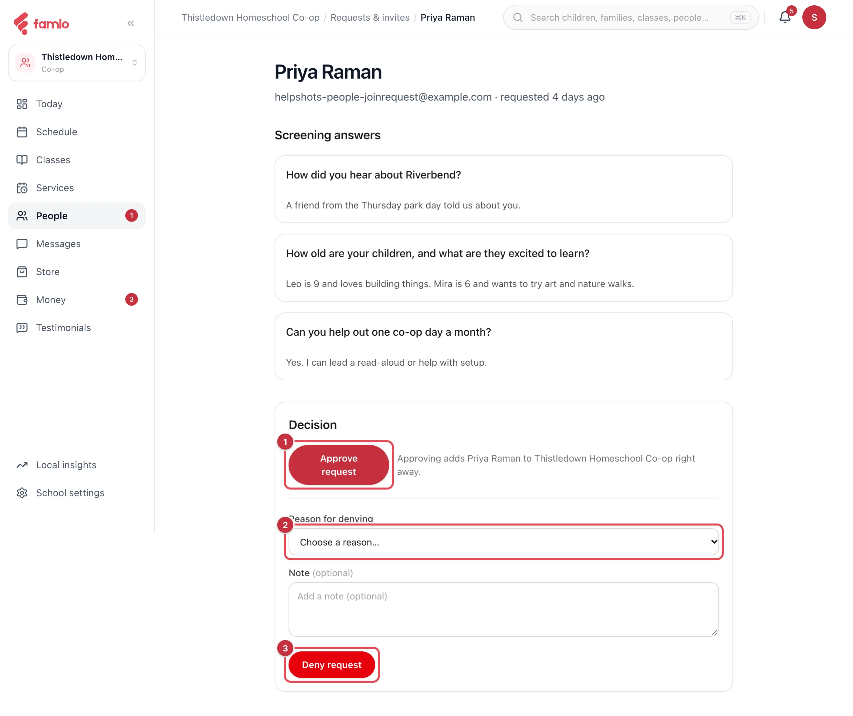Click the Classes book icon
Viewport: 853px width, 716px height.
coord(22,160)
